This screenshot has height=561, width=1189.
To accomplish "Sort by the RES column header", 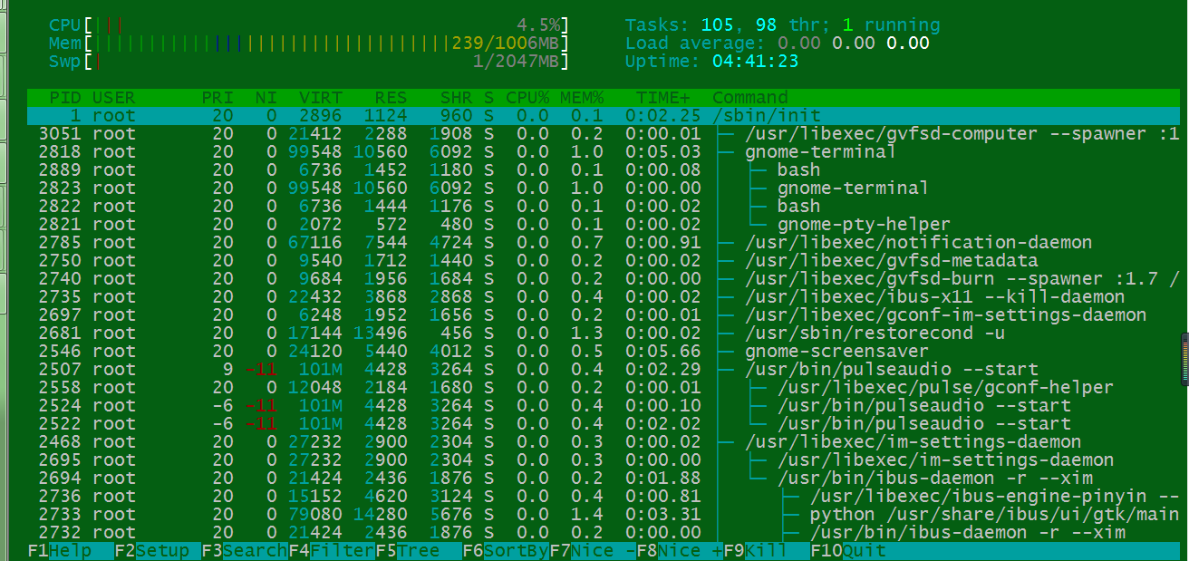I will click(391, 97).
